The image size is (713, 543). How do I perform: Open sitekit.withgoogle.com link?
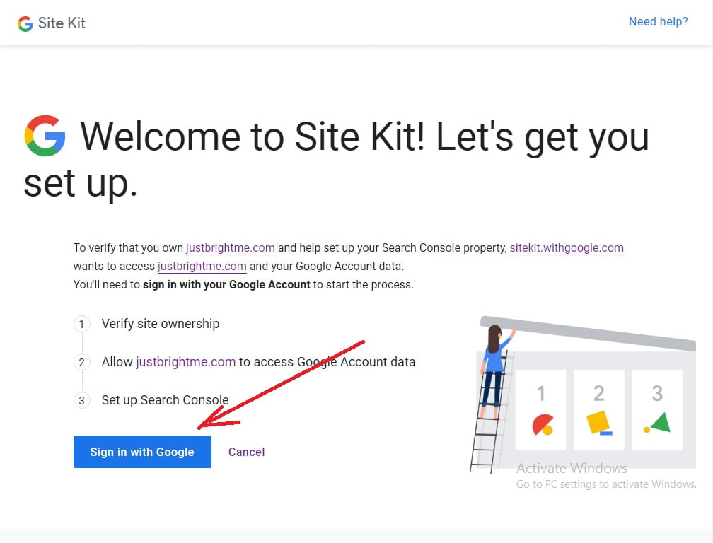567,247
